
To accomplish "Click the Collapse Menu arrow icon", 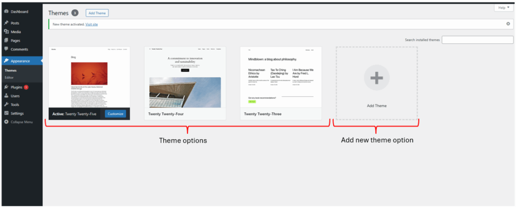I will click(6, 122).
